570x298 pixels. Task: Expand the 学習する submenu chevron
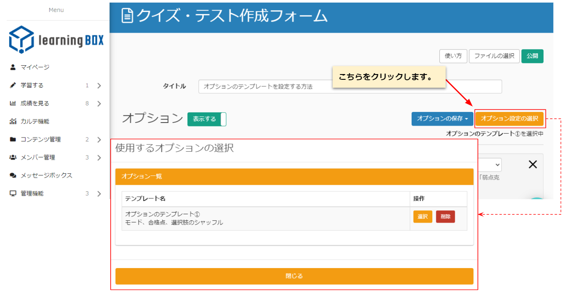[99, 86]
